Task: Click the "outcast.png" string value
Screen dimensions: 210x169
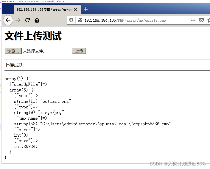Action: (56, 101)
